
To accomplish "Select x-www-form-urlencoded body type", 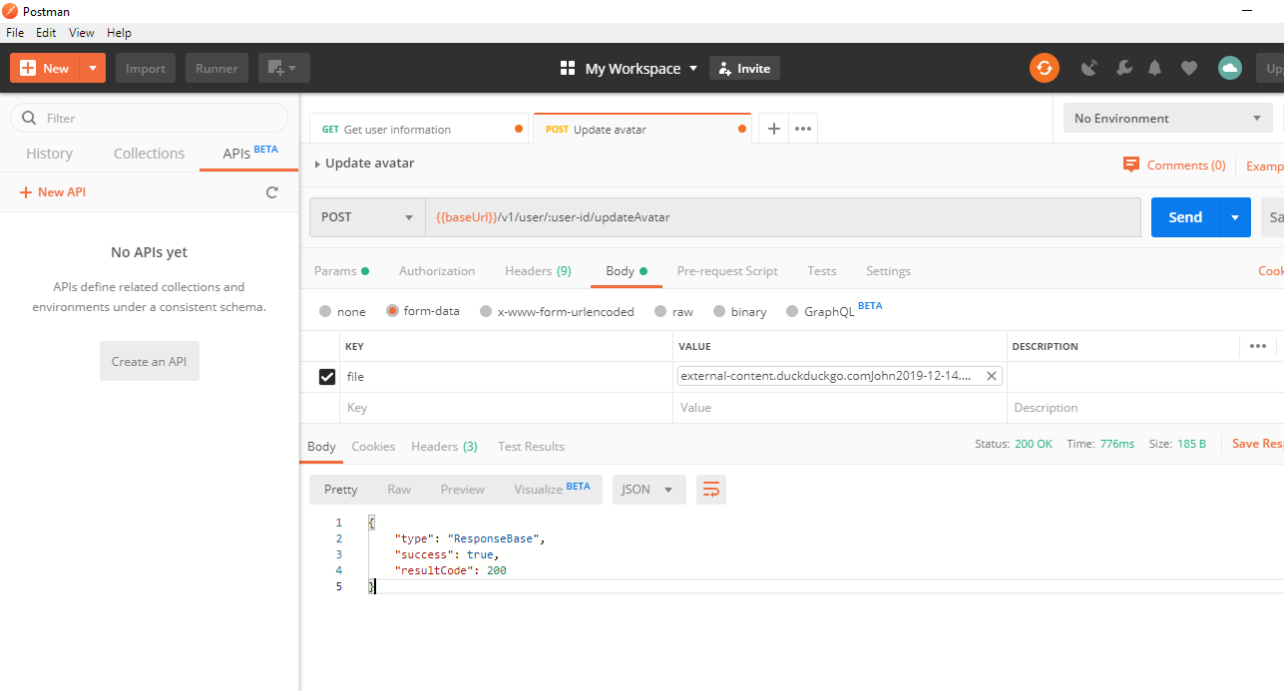I will [x=486, y=312].
